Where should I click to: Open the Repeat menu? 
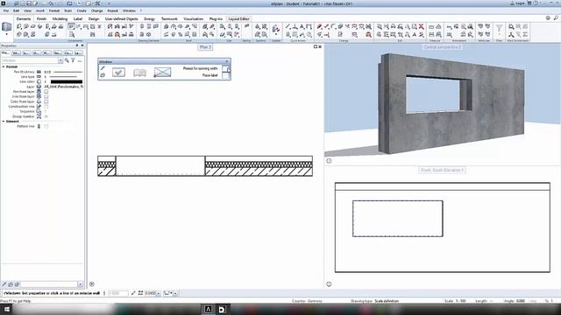pyautogui.click(x=113, y=10)
